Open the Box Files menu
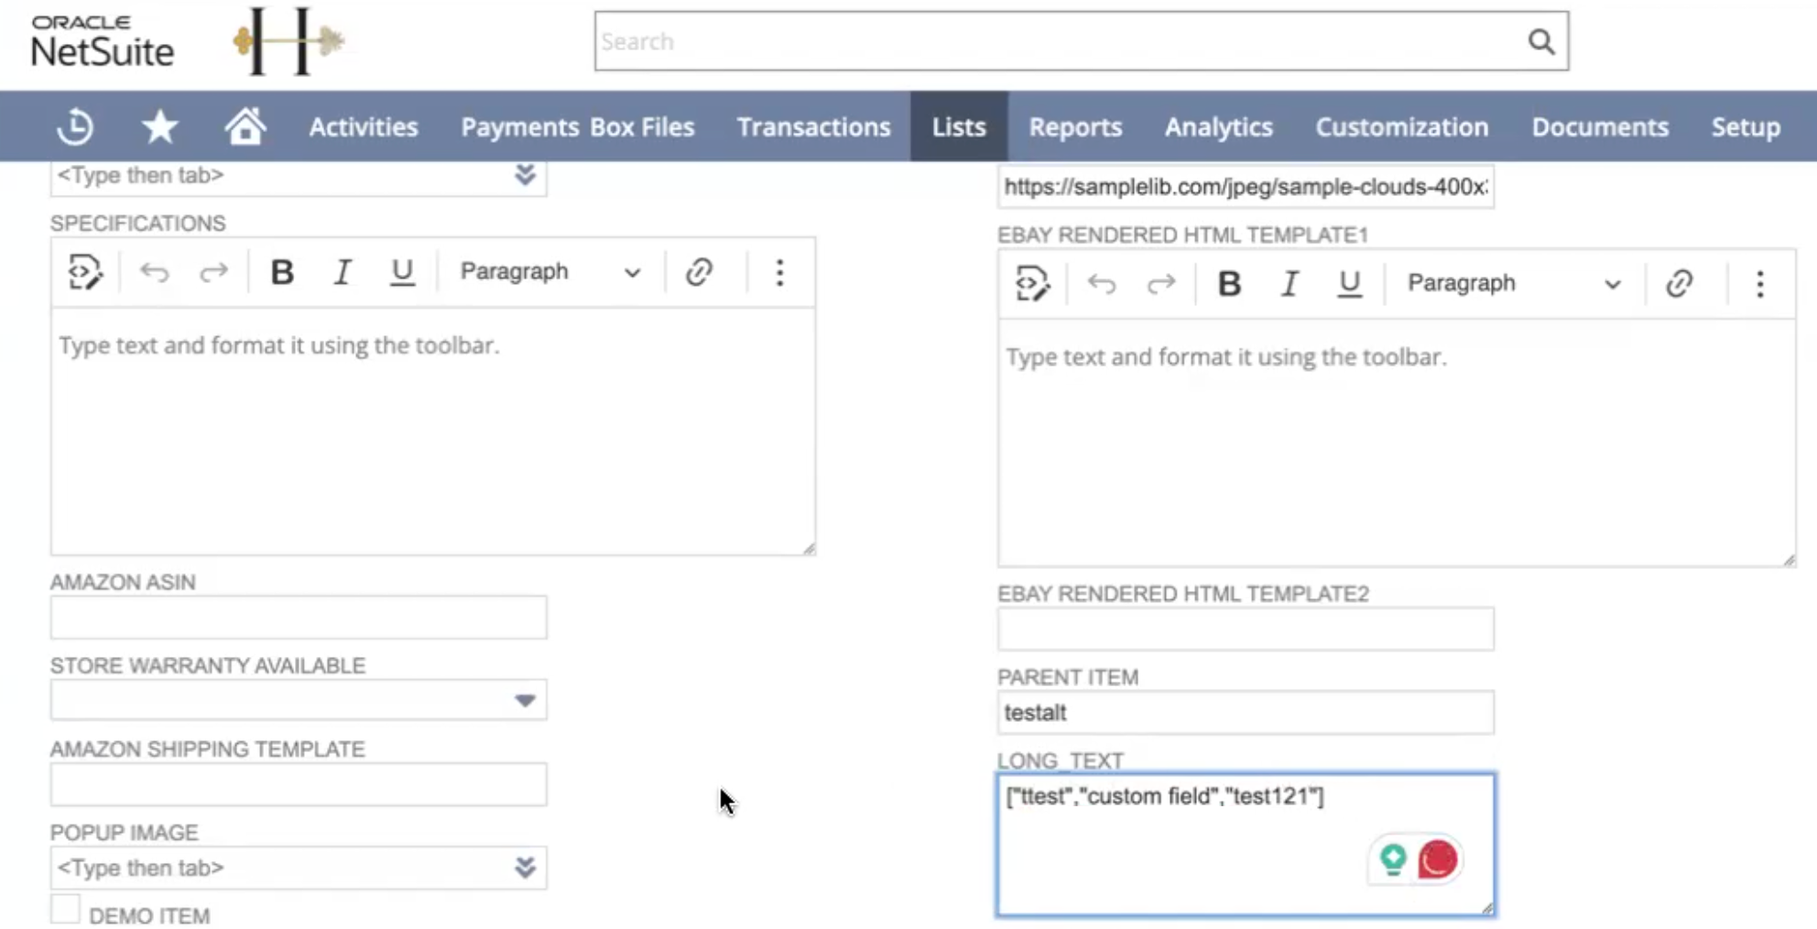Screen dimensions: 1817x929 [x=642, y=126]
